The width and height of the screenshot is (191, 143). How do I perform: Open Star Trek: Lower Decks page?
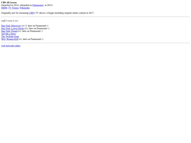13,29
